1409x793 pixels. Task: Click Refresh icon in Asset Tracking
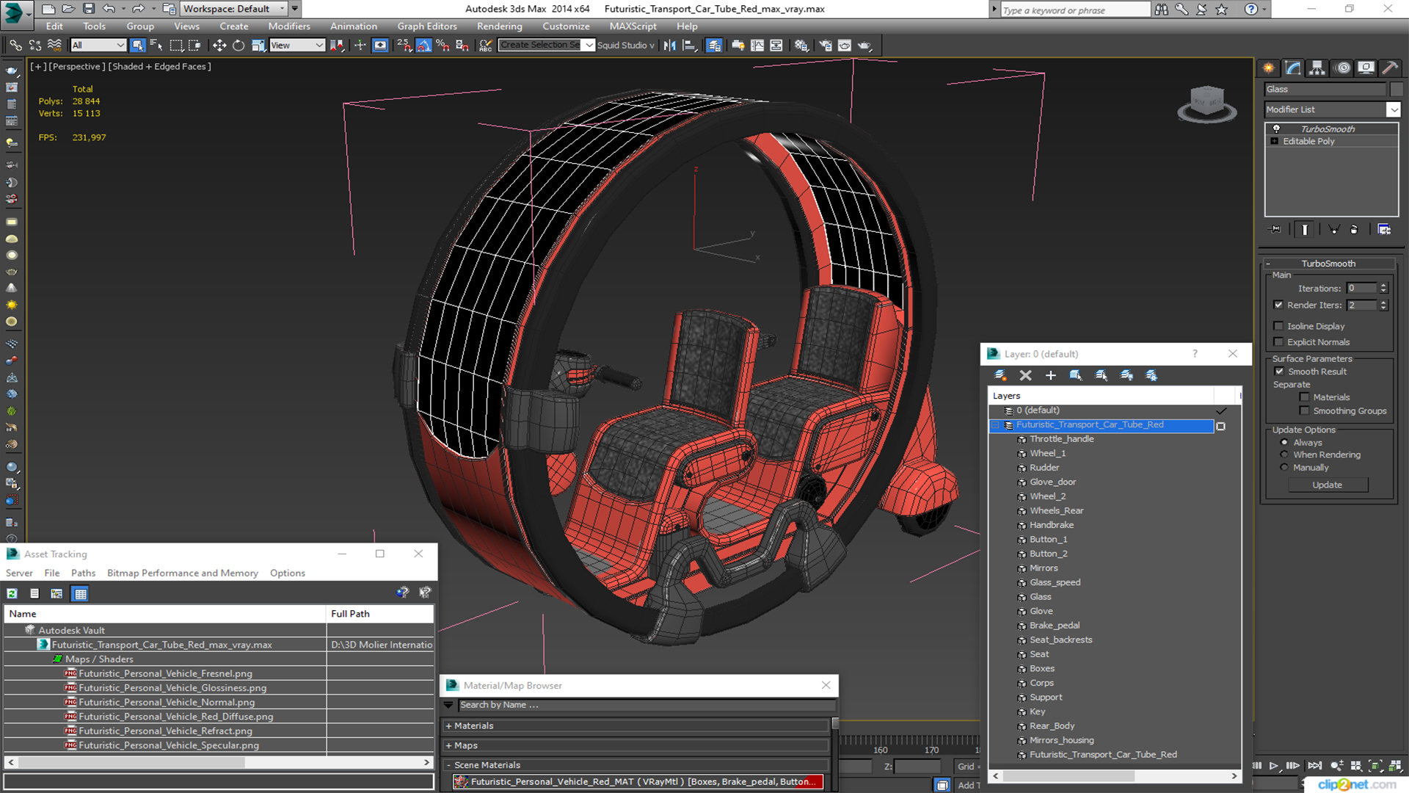tap(12, 593)
